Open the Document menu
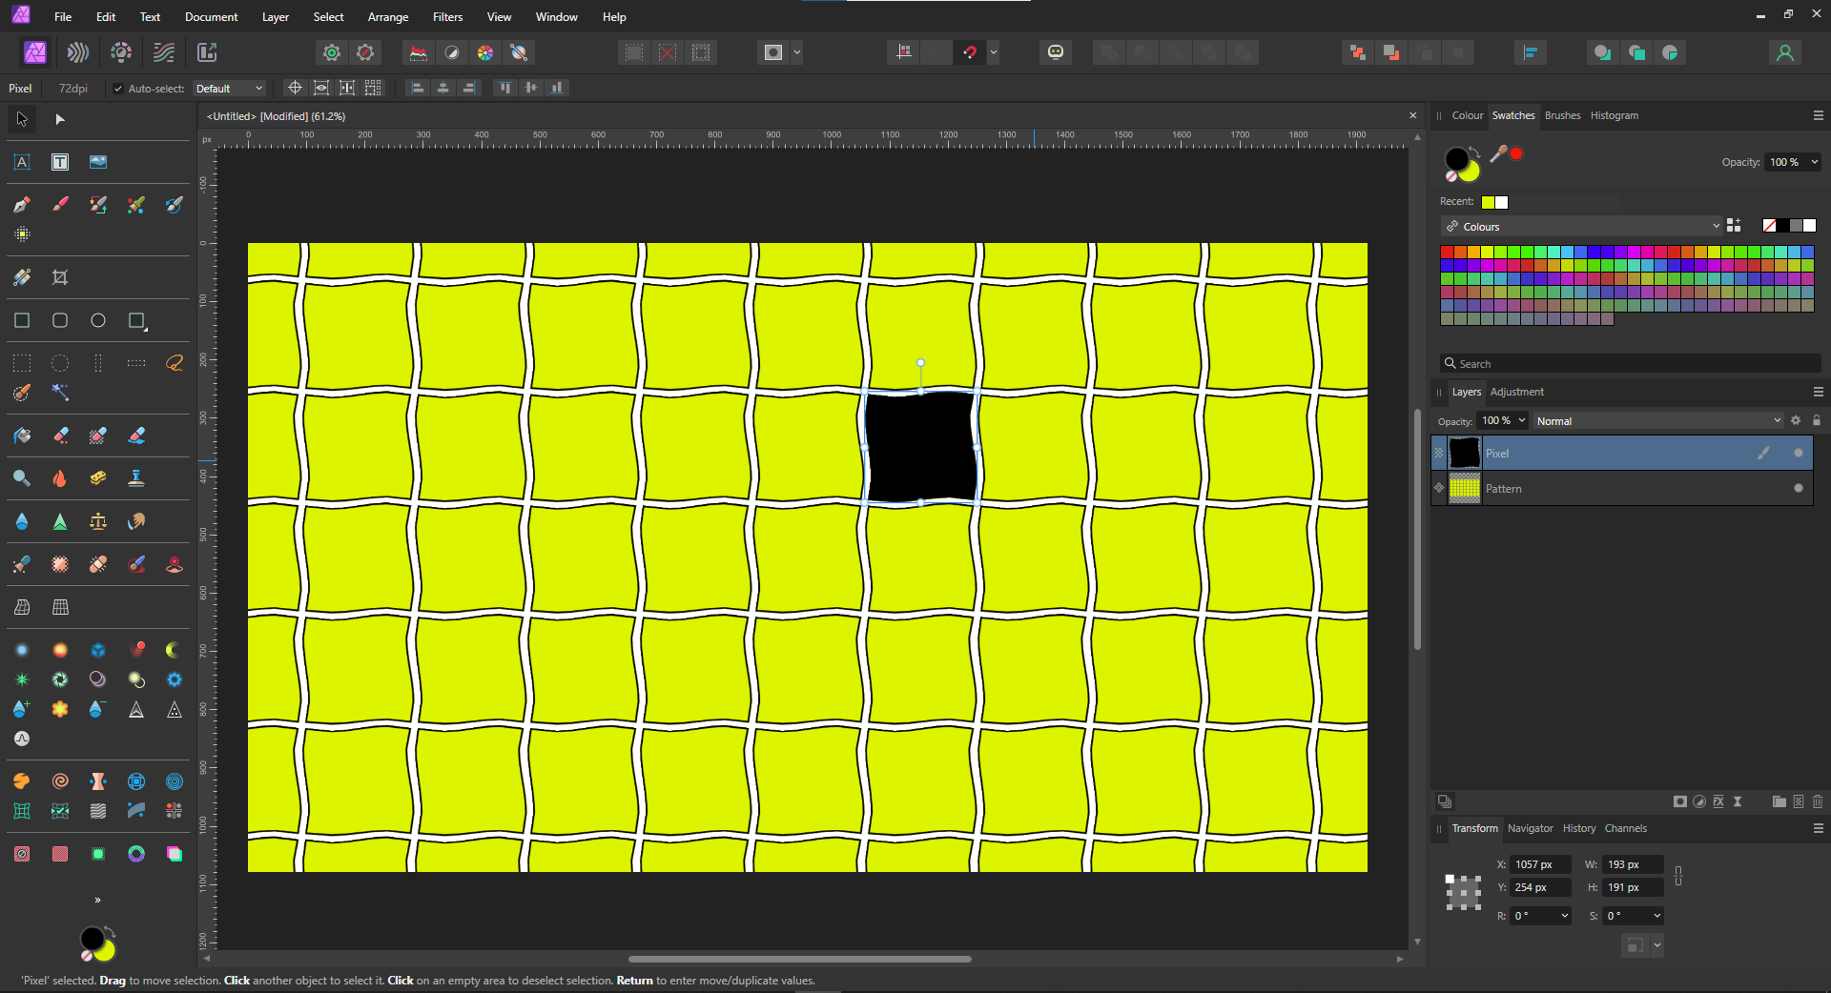 tap(212, 17)
